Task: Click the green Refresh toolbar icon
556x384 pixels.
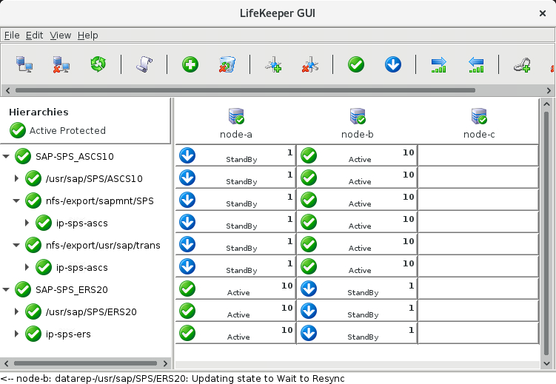Action: [x=98, y=64]
